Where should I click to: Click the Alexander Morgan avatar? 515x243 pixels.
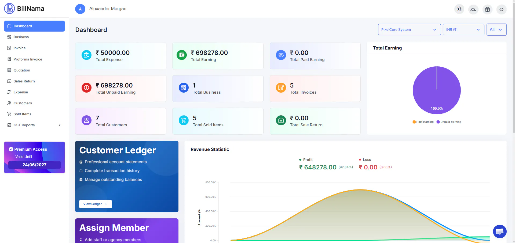point(80,9)
